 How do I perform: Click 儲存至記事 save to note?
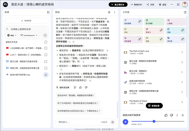point(63,87)
